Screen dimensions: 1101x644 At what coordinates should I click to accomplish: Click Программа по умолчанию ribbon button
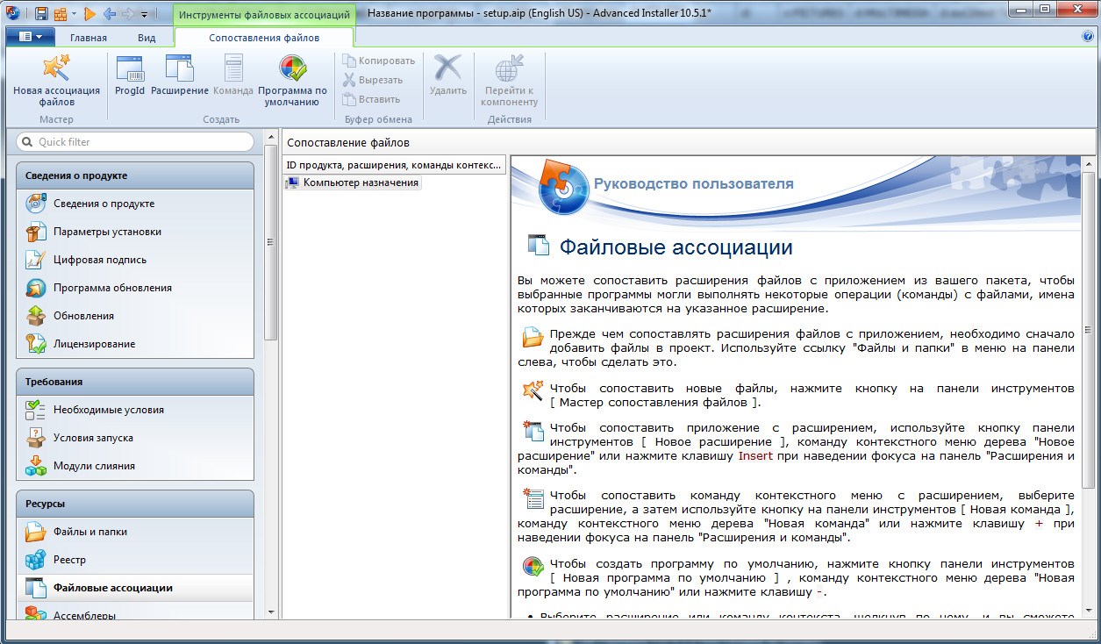pyautogui.click(x=292, y=81)
